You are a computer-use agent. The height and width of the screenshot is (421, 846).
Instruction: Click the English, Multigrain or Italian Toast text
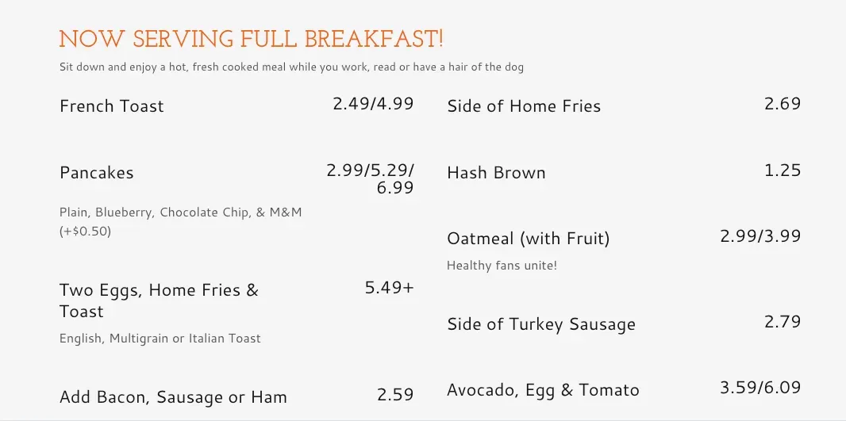tap(160, 339)
